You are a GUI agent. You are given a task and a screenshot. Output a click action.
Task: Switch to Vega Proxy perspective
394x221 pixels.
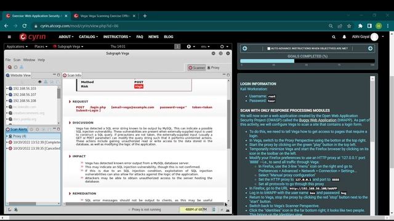point(213,68)
